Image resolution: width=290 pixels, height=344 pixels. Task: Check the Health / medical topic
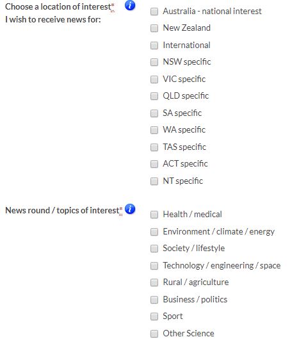pyautogui.click(x=154, y=215)
